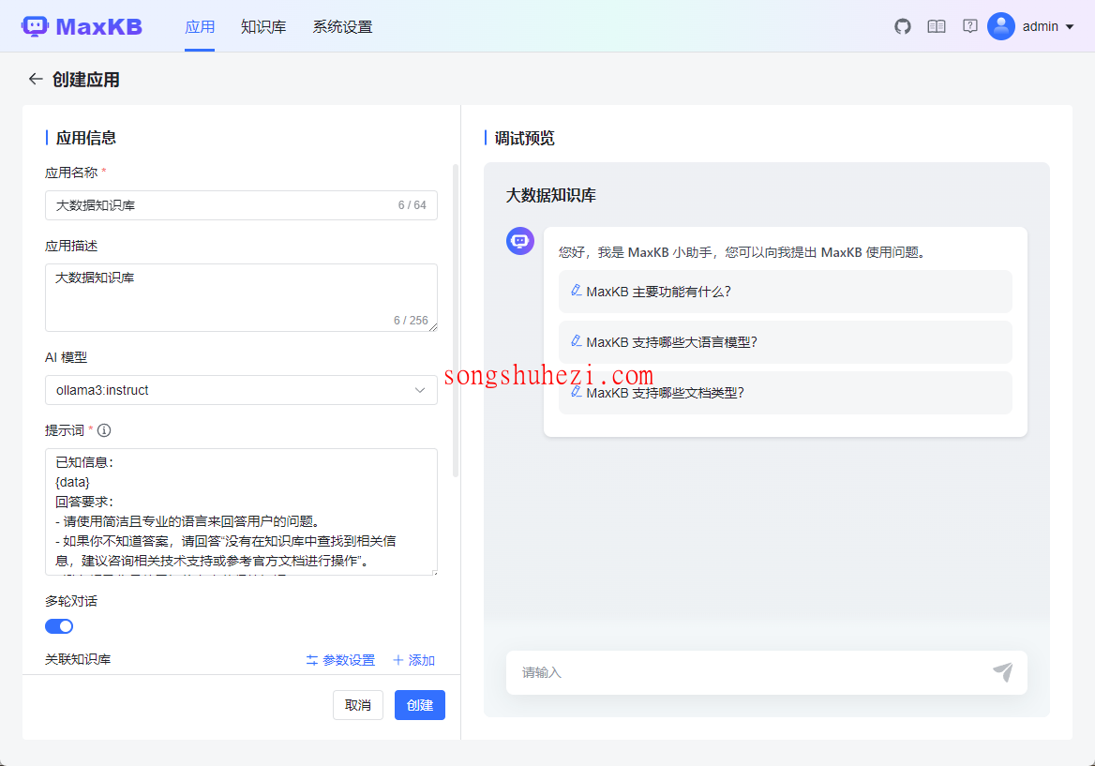Select suggestion MaxKB 支持哪些大语言模型?
The height and width of the screenshot is (766, 1095).
tap(785, 342)
